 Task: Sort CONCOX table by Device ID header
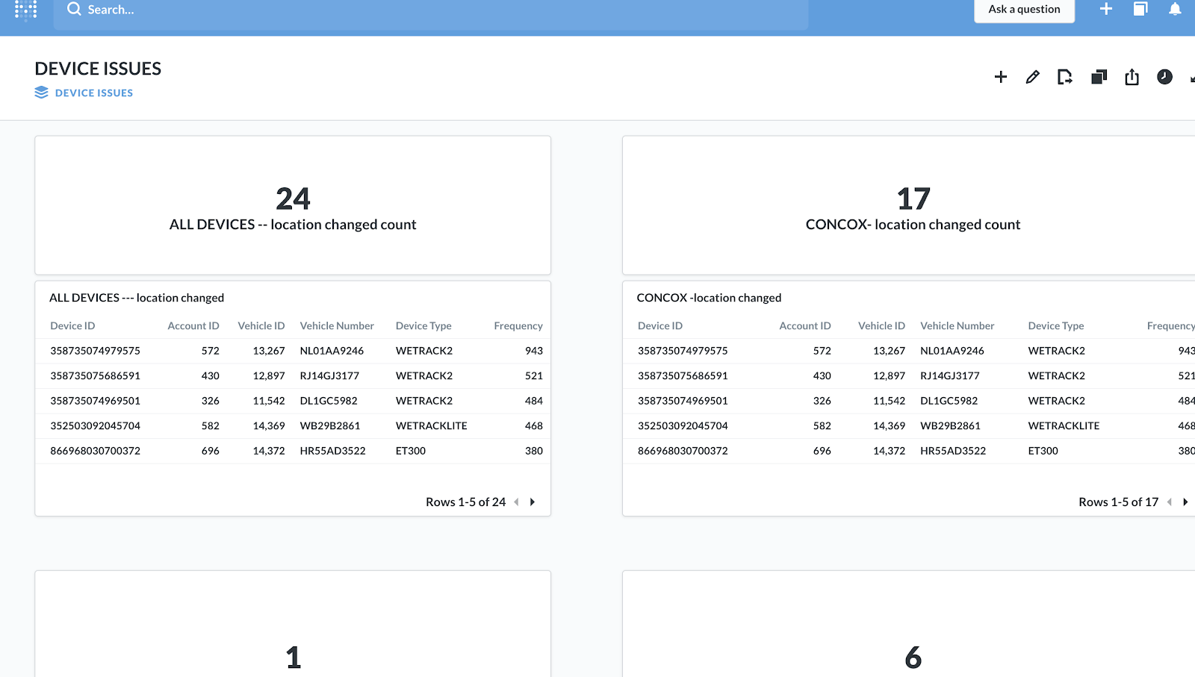click(x=660, y=326)
